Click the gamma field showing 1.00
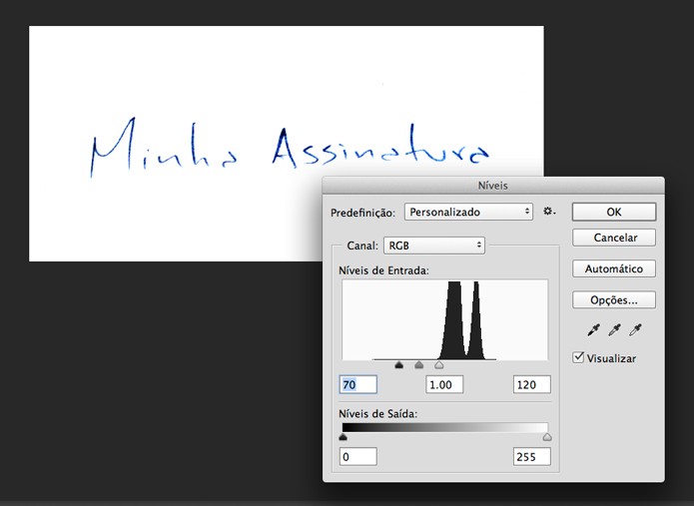Screen dimensions: 694x506 (444, 384)
